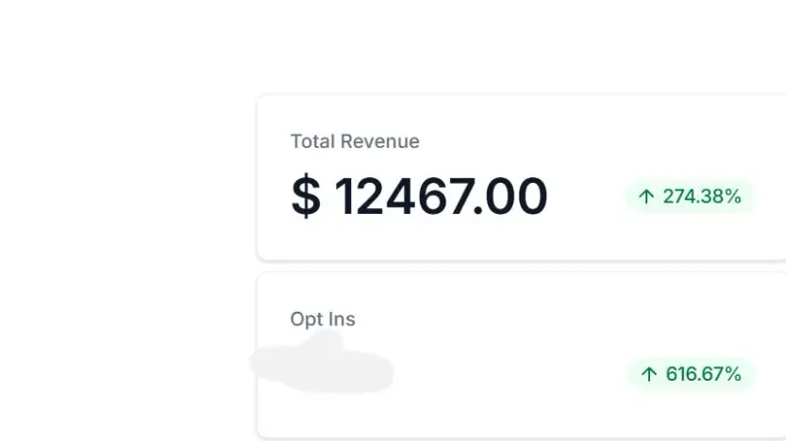786x441 pixels.
Task: Click the $ 12467.00 revenue amount
Action: coord(419,197)
